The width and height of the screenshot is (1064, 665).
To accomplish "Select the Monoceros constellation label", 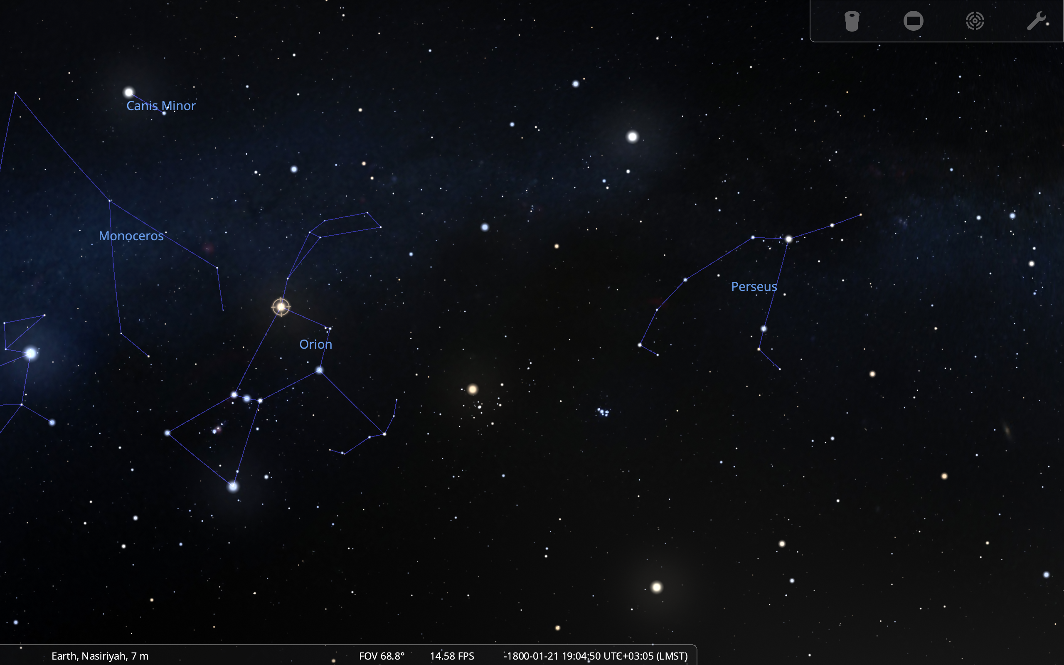I will point(131,236).
